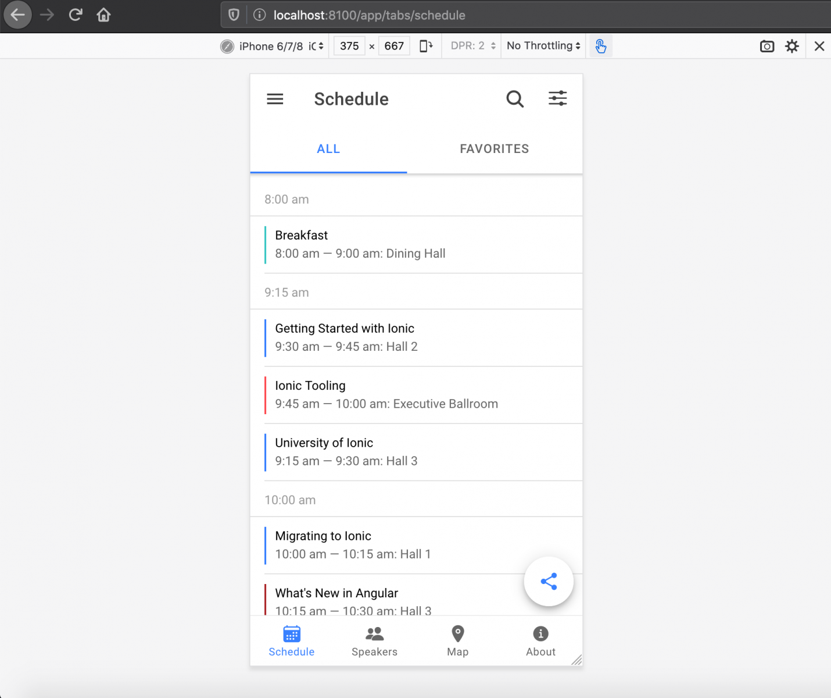
Task: Close responsive design mode
Action: 819,46
